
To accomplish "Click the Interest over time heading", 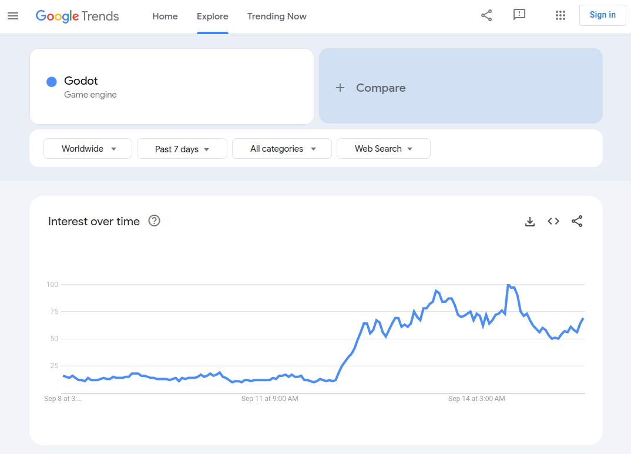I will point(94,222).
